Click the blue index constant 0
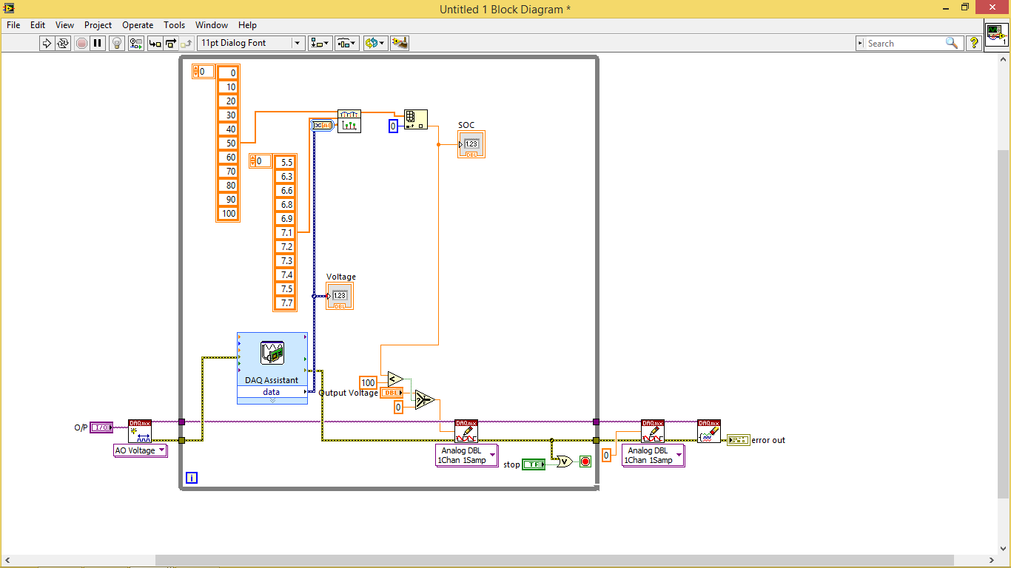The width and height of the screenshot is (1011, 568). [x=394, y=126]
